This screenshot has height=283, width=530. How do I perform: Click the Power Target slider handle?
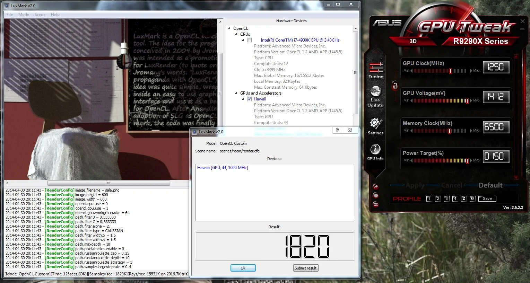click(x=467, y=161)
